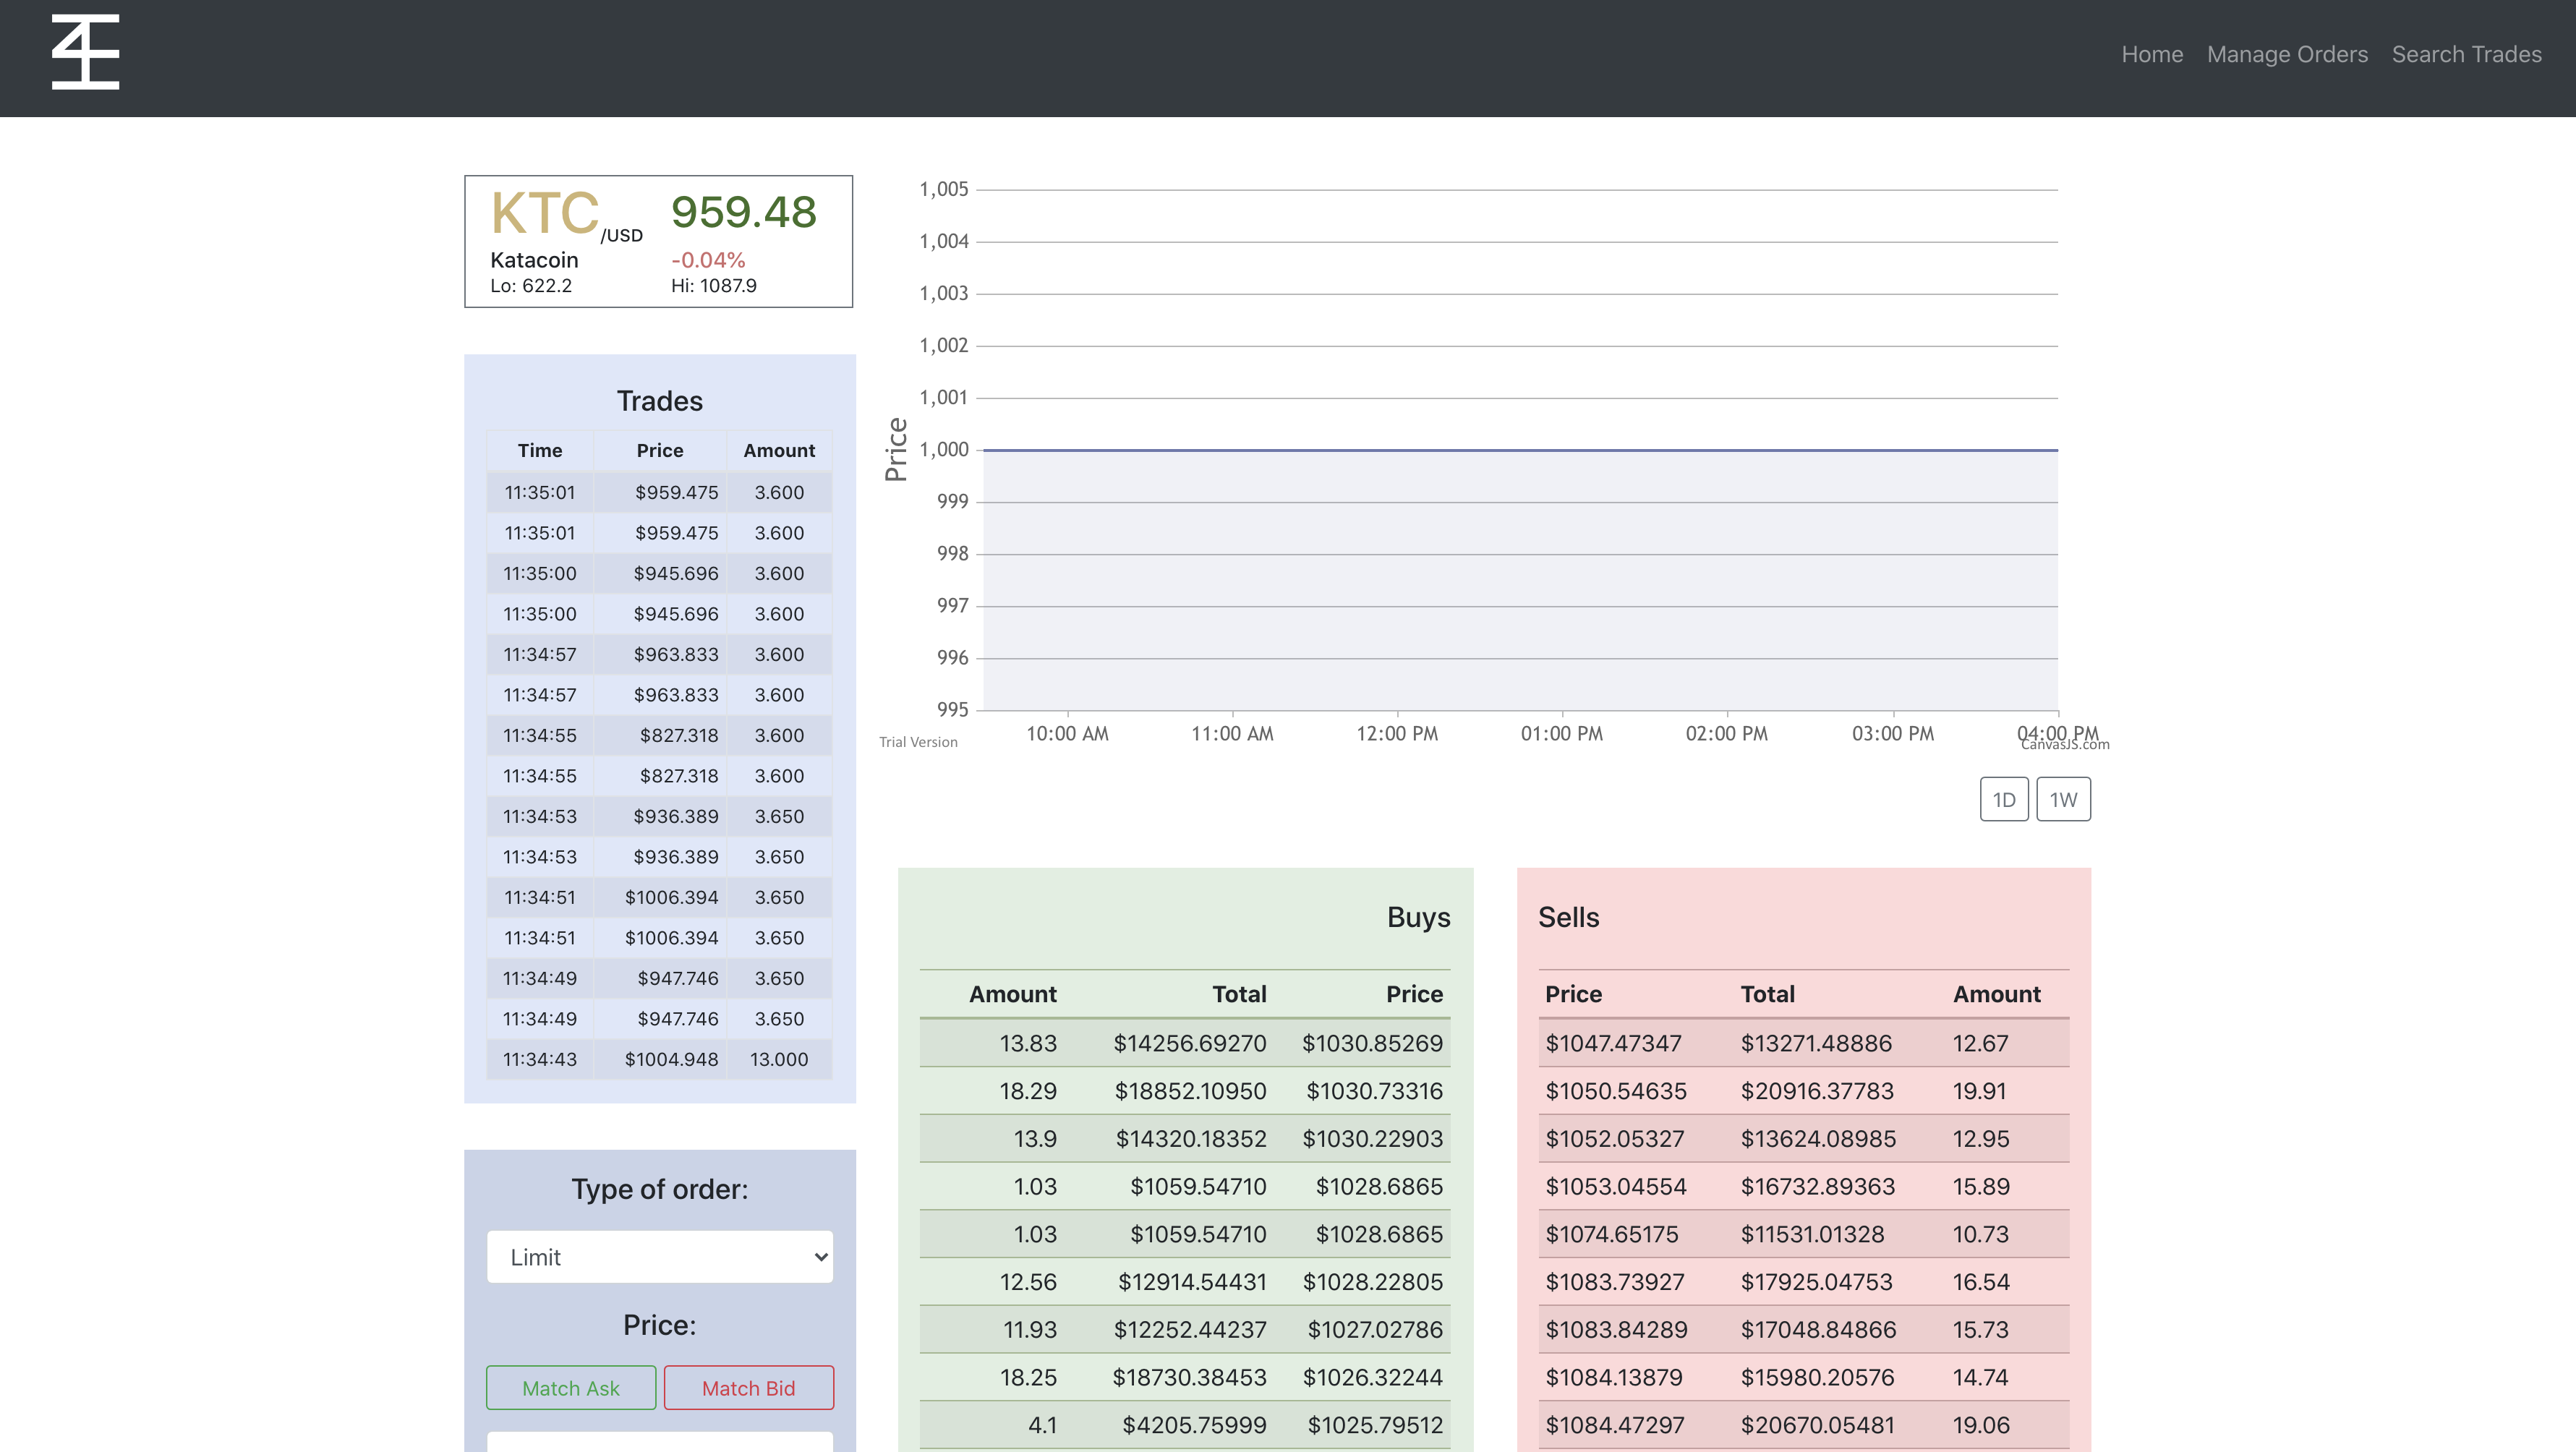Open Search Trades page

2466,54
